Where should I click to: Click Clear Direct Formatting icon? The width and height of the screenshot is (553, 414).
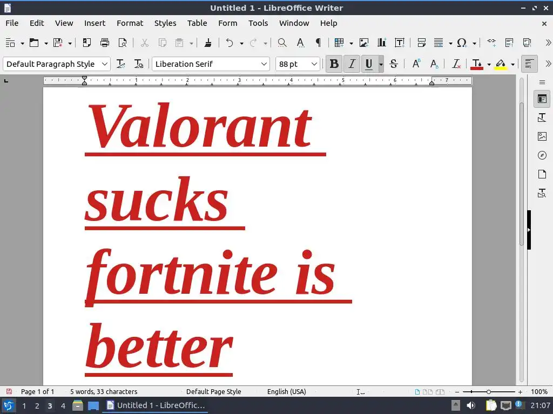pyautogui.click(x=456, y=64)
